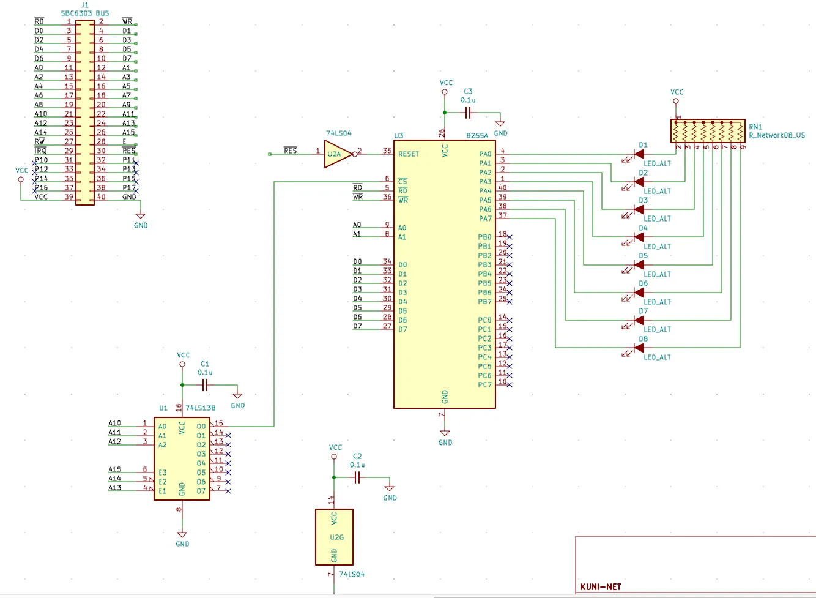Select LED D1 diode symbol

(639, 154)
